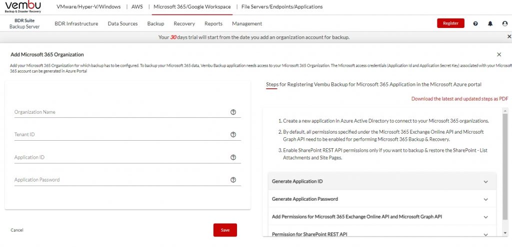Dismiss the 30 days trial banner
Image resolution: width=512 pixels, height=247 pixels.
coord(509,37)
